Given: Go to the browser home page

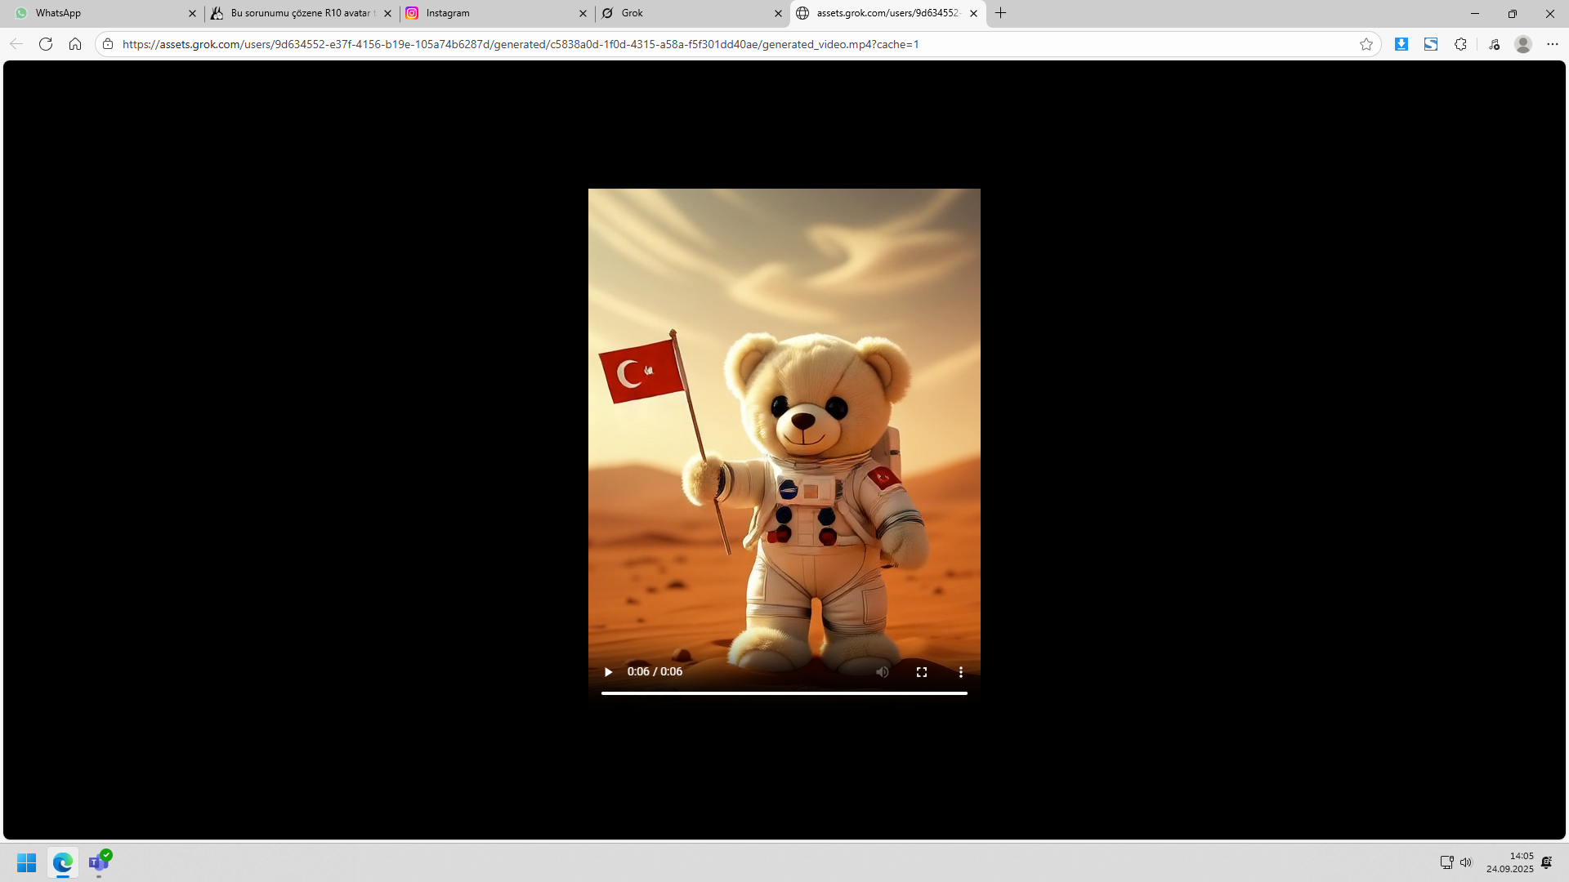Looking at the screenshot, I should pos(75,44).
